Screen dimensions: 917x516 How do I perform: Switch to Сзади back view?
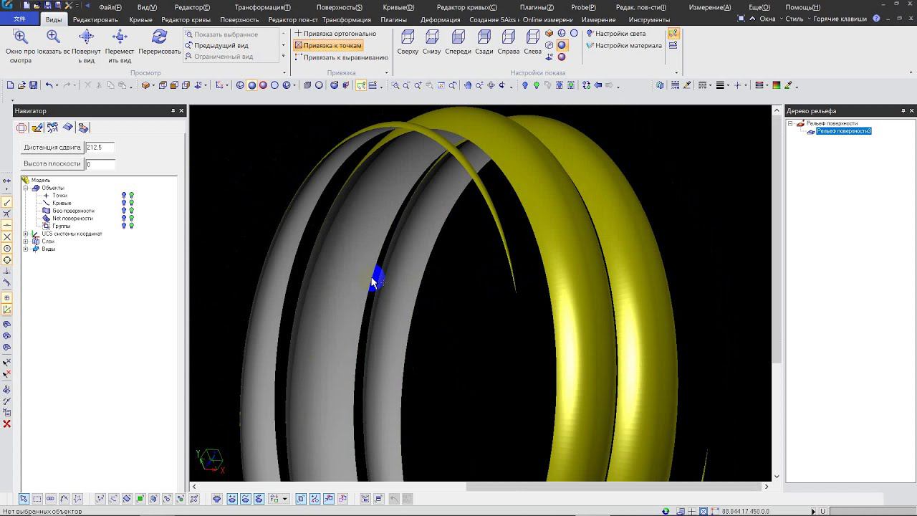484,37
